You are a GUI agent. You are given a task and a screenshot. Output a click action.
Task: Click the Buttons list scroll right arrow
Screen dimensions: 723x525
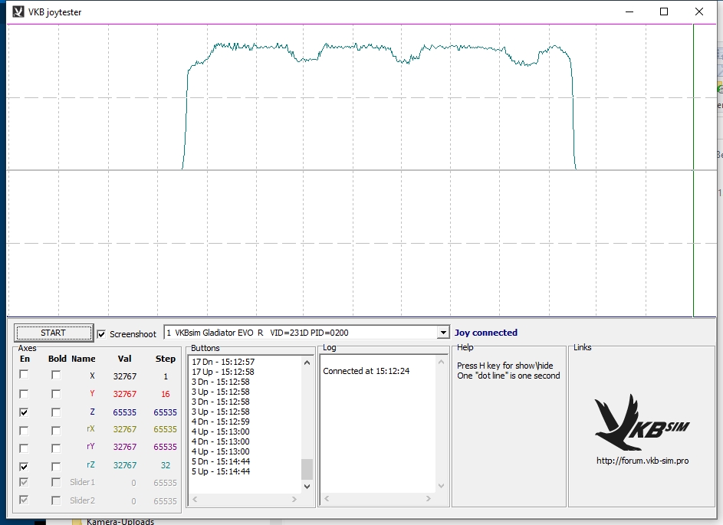pos(294,499)
